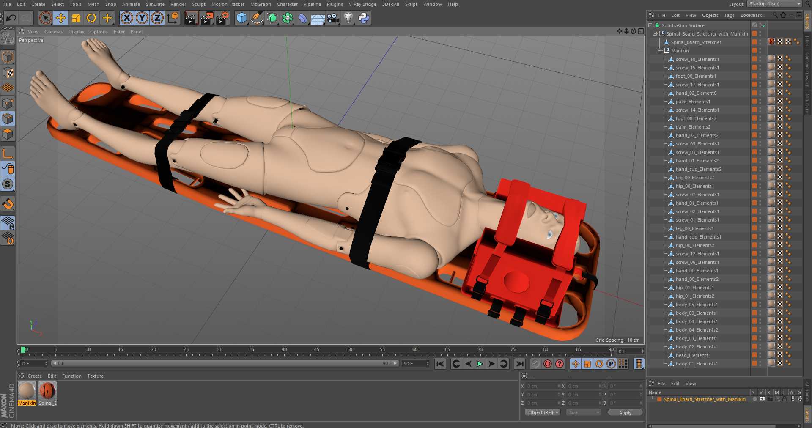This screenshot has width=812, height=428.
Task: Add a camera object
Action: (333, 18)
